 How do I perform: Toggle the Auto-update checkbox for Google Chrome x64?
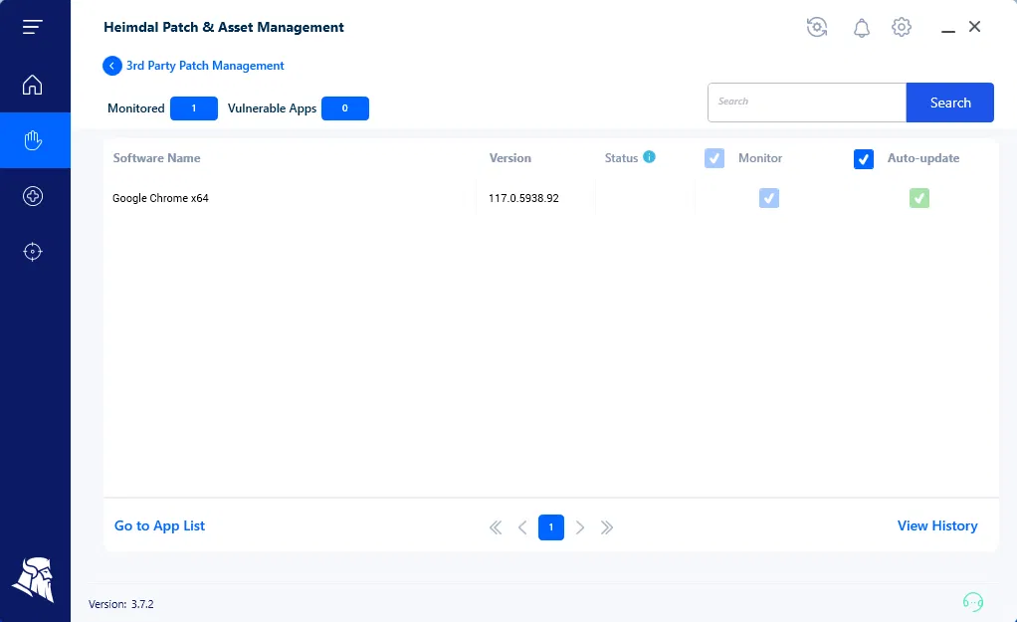point(919,198)
